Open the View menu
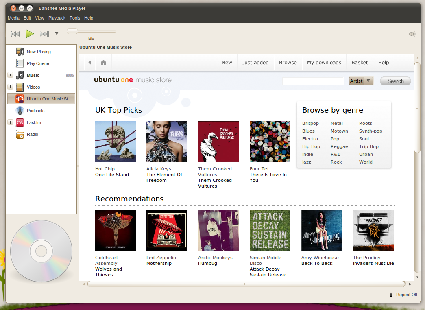Screen dimensions: 425x310 [39, 18]
